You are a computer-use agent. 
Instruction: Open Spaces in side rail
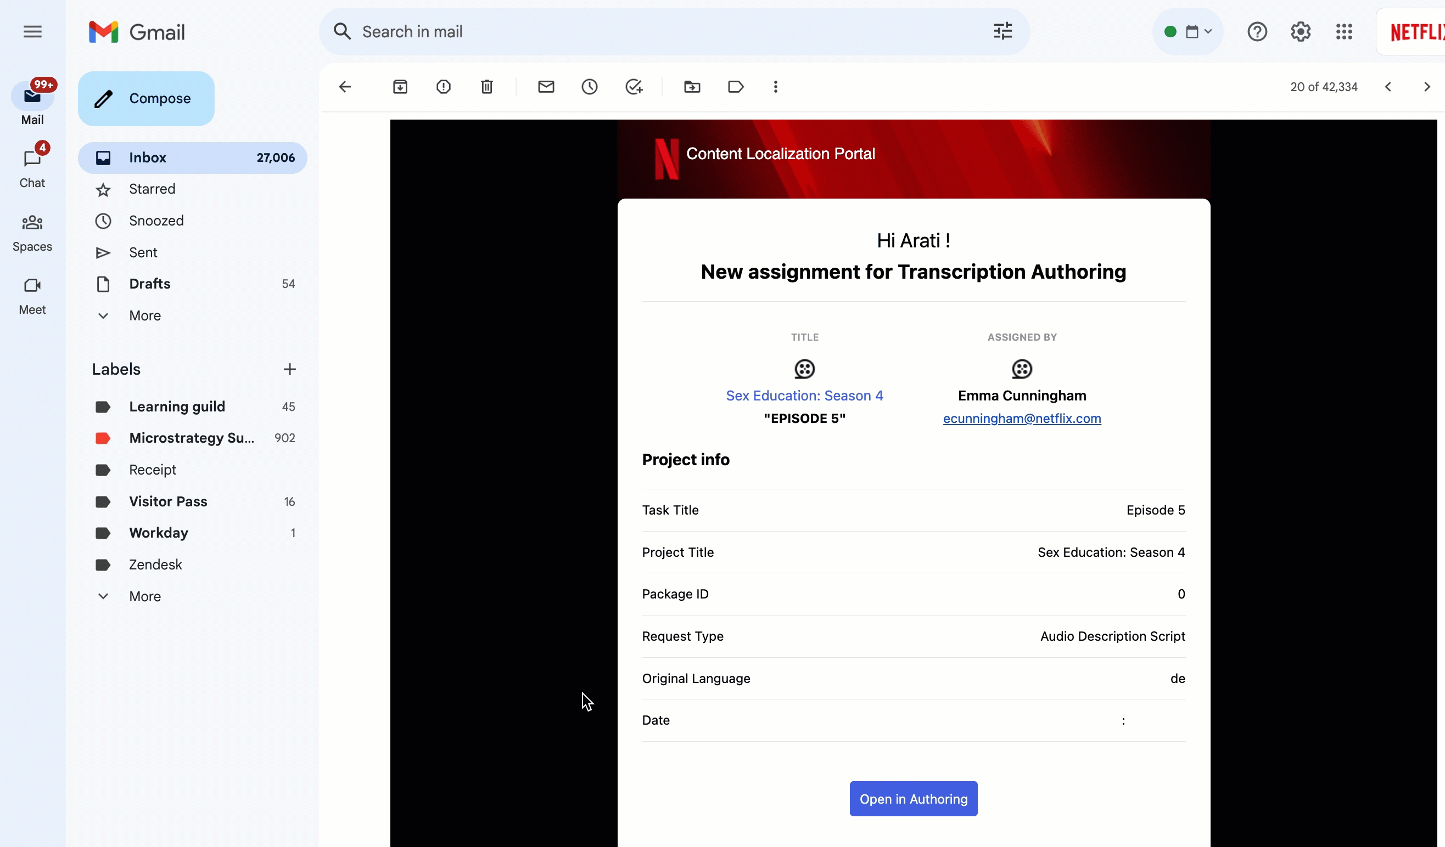pyautogui.click(x=32, y=233)
